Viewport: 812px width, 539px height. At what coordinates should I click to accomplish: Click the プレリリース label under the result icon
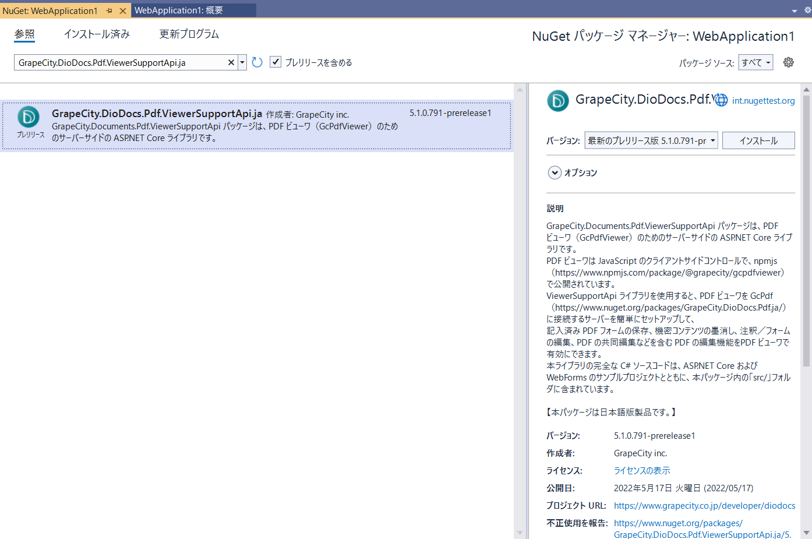point(31,135)
